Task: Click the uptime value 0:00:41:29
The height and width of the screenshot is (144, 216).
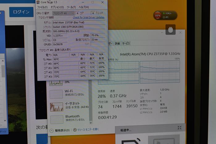Action: pos(107,117)
